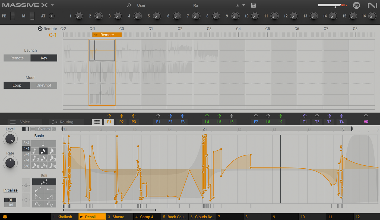
Task: Select the rising line edit tool
Action: pos(38,189)
